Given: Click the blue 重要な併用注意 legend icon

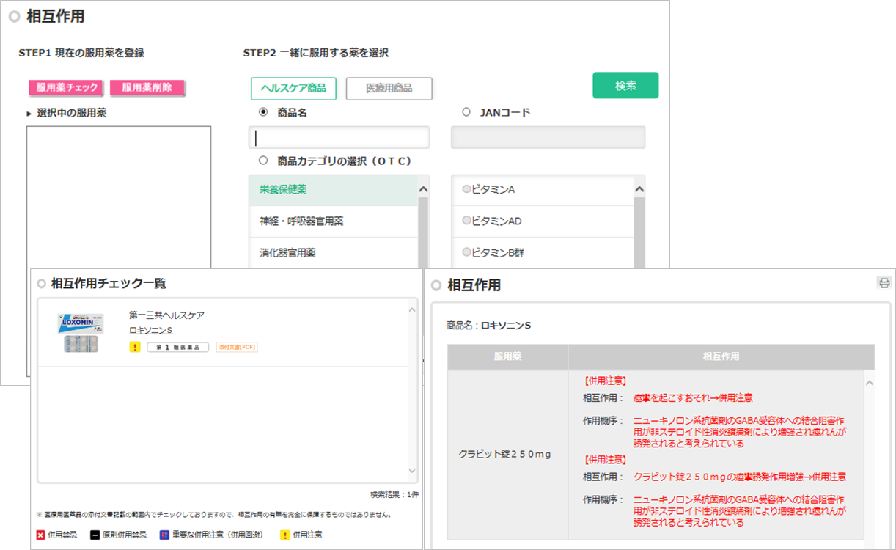Looking at the screenshot, I should click(165, 535).
